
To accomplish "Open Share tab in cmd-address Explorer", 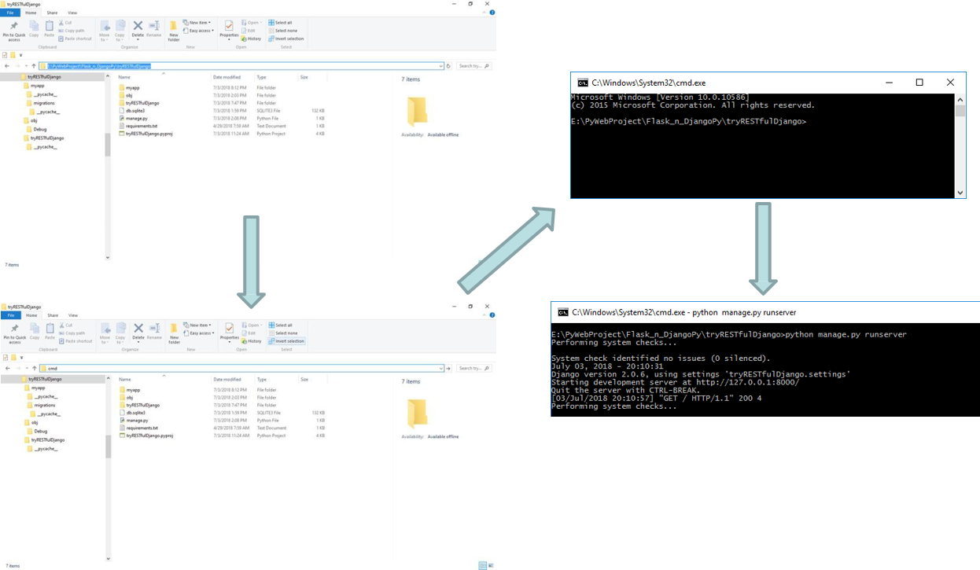I will point(53,315).
